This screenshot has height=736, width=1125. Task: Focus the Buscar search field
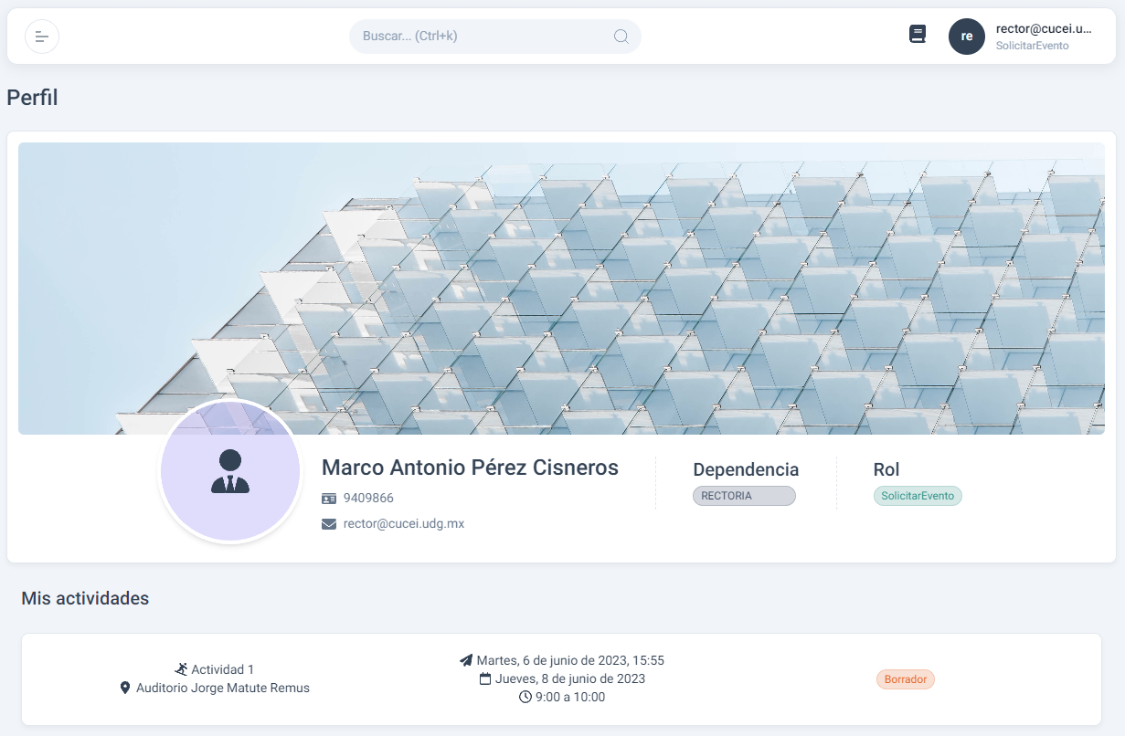(484, 37)
